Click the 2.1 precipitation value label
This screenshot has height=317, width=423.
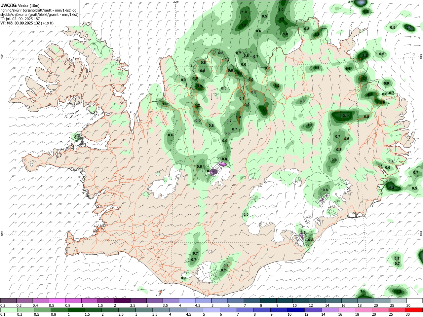346,116
